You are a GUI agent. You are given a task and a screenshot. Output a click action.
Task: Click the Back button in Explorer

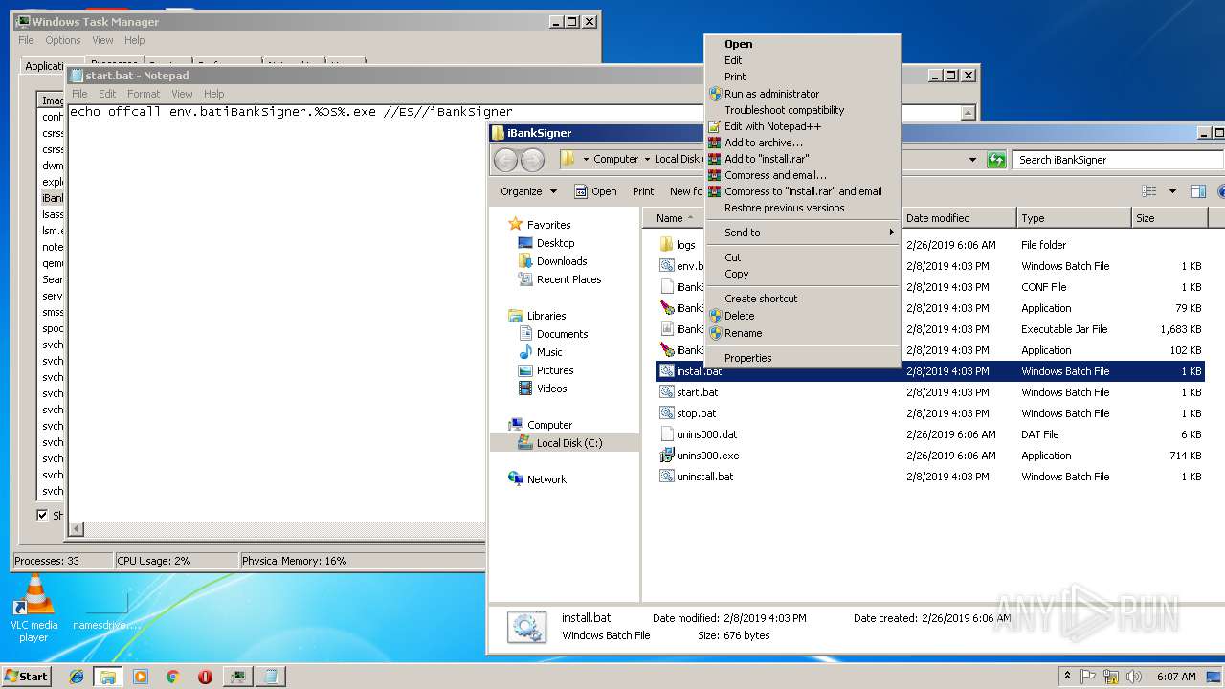tap(505, 160)
